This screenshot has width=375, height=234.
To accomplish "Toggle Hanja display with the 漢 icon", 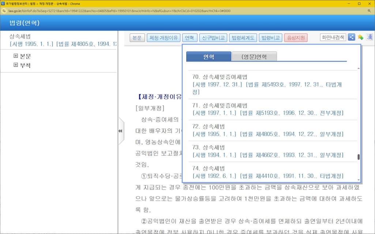I will point(370,37).
